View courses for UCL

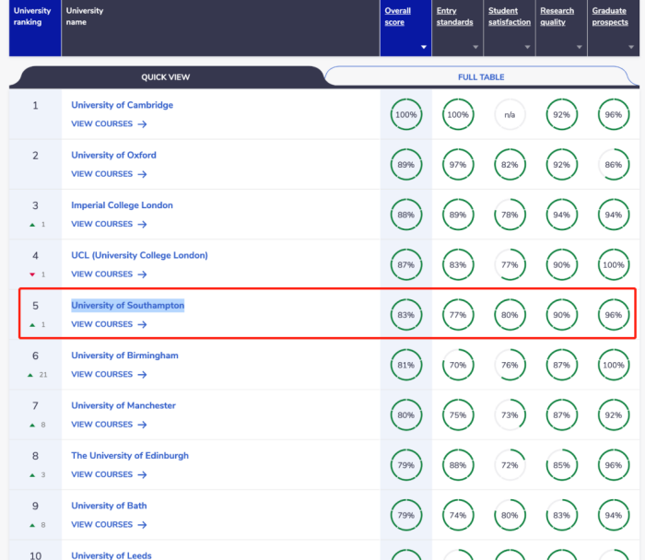tap(109, 274)
